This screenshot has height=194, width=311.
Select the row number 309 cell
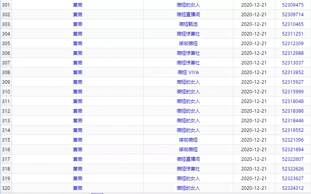tap(6, 82)
